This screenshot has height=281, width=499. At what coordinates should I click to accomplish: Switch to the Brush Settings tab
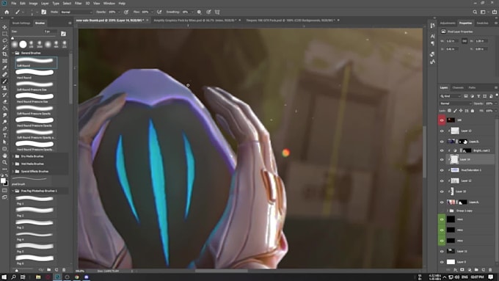tap(21, 23)
